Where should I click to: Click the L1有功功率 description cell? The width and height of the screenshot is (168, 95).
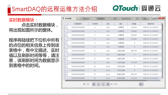pos(121,51)
